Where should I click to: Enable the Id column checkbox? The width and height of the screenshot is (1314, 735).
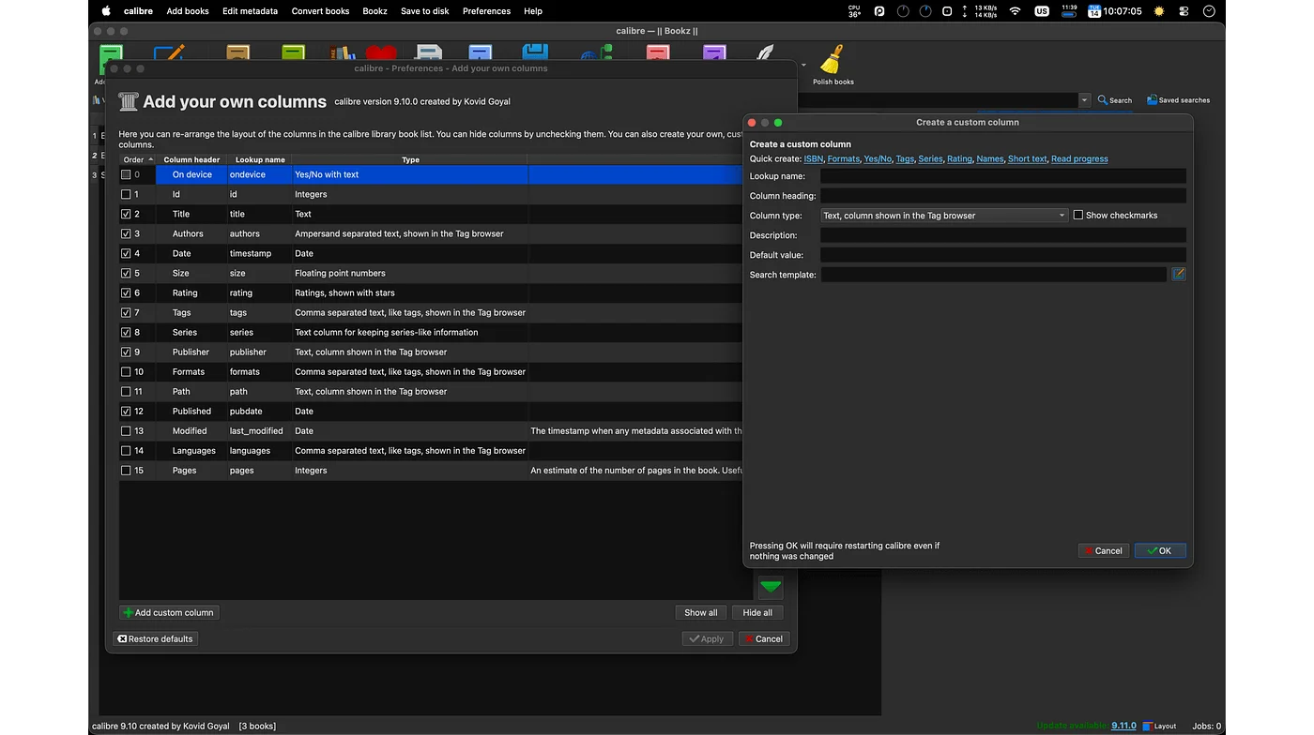pyautogui.click(x=126, y=194)
